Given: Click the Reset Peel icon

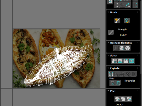Looking at the screenshot, I should coord(129,99).
